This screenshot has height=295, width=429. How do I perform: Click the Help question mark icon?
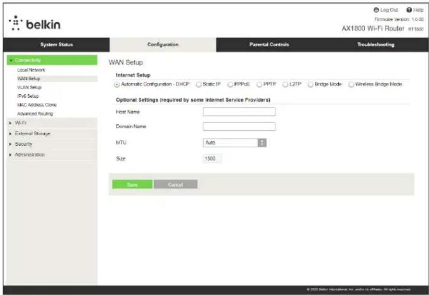[x=409, y=10]
